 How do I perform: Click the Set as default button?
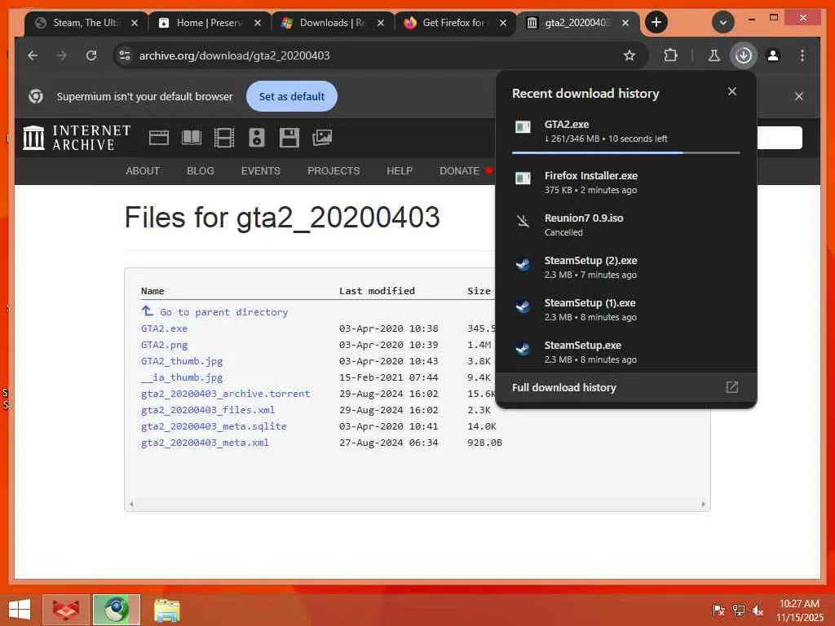tap(292, 96)
